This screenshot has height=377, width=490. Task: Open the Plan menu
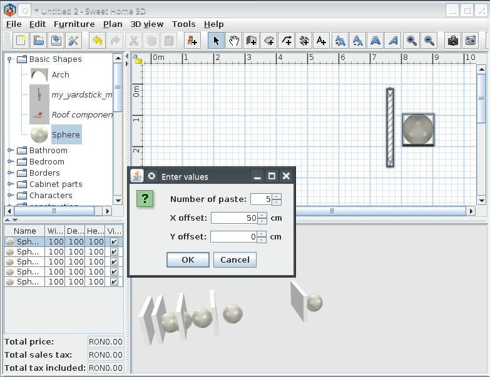(113, 24)
